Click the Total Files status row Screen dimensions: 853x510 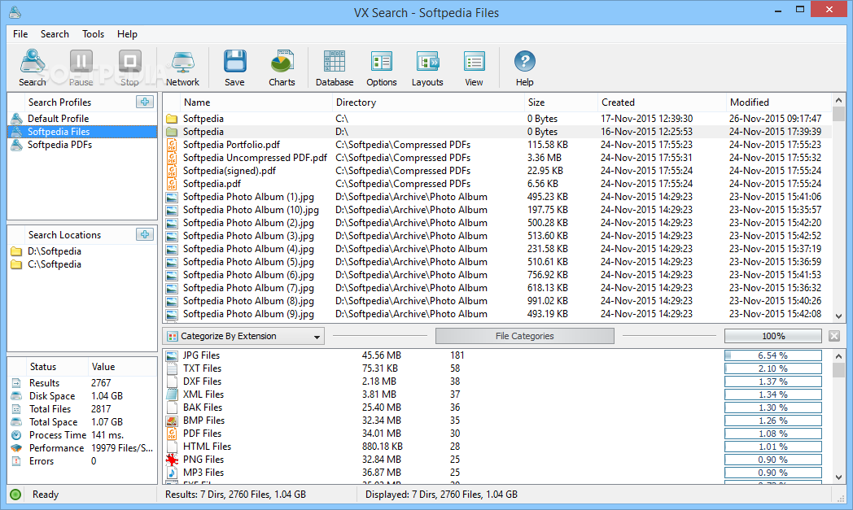[83, 409]
